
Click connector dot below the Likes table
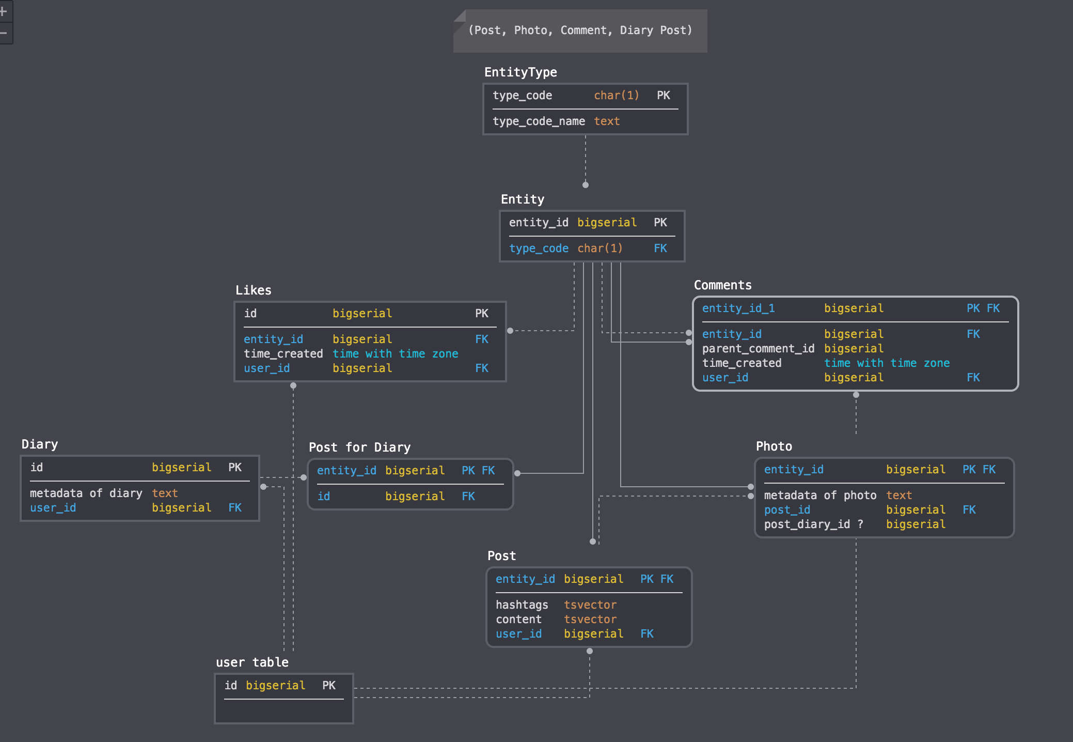(x=293, y=385)
